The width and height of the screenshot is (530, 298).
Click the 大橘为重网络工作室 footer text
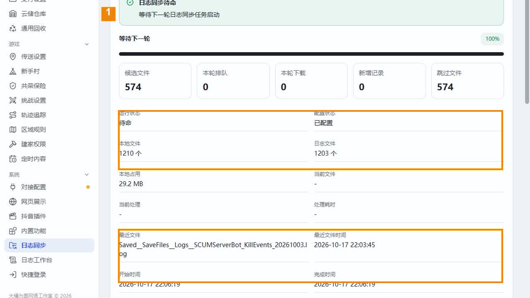40,296
